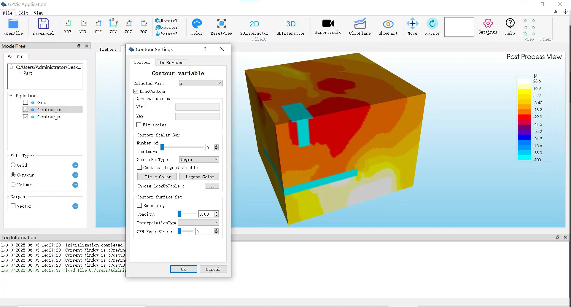This screenshot has width=571, height=307.
Task: Open Contour fill type options button
Action: tap(75, 175)
